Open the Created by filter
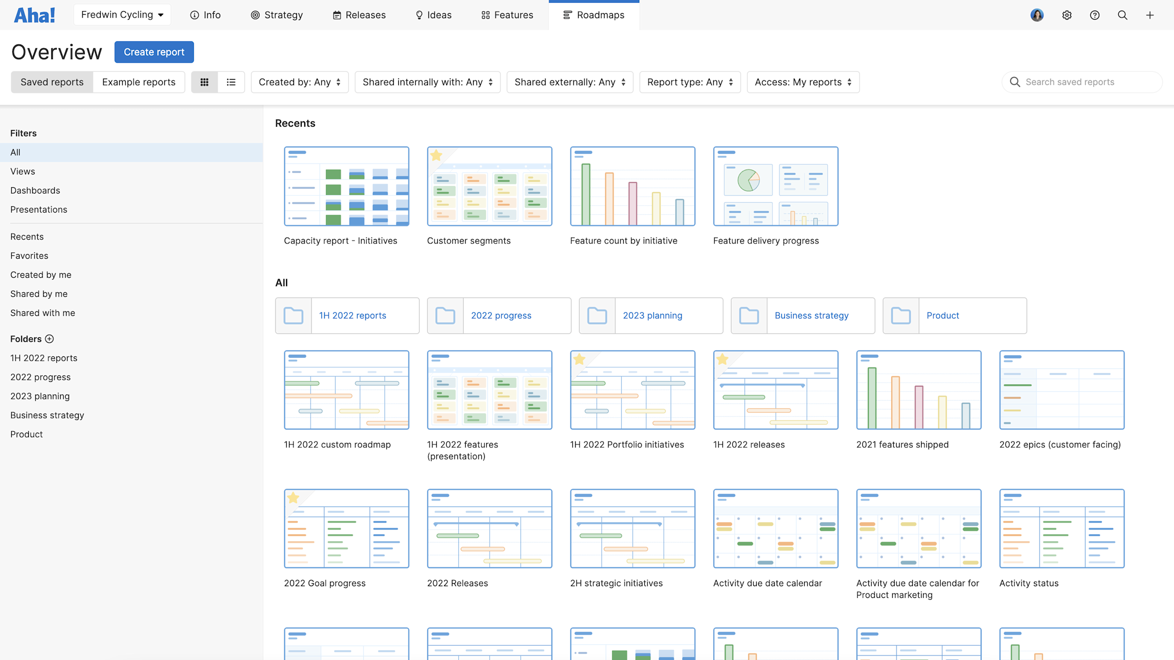The width and height of the screenshot is (1174, 660). [x=299, y=82]
